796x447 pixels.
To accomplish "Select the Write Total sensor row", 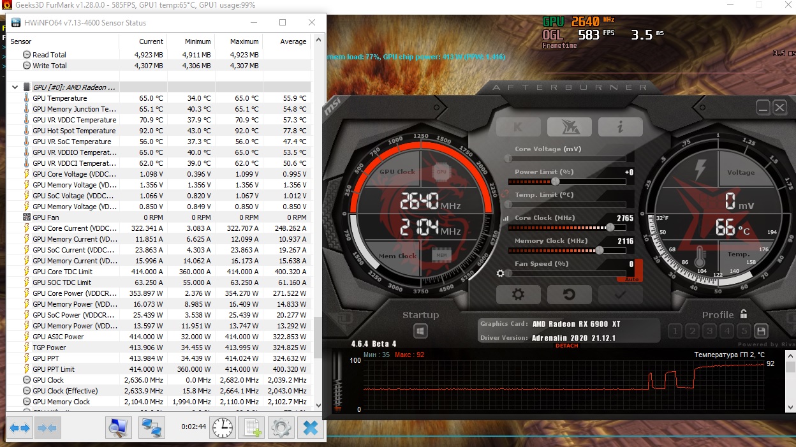I will [159, 66].
